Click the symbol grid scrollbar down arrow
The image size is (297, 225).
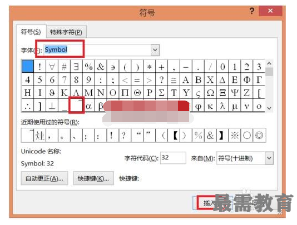click(x=269, y=108)
